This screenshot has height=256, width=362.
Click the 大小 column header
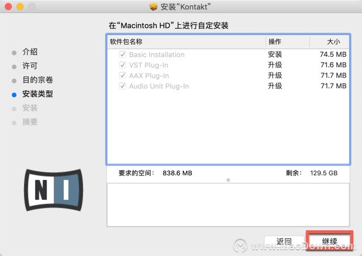329,42
